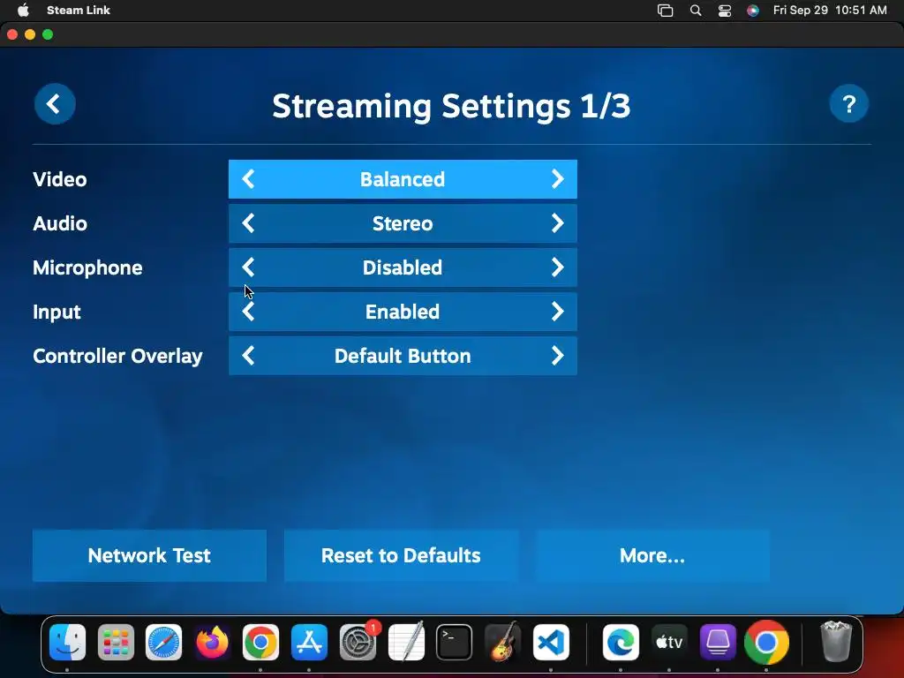Open Siri from the menu bar
Screen dimensions: 904x678
[753, 11]
